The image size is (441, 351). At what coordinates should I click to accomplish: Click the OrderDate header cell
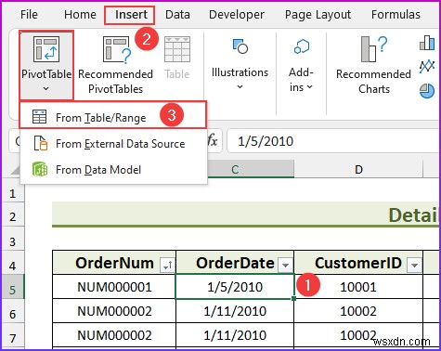click(235, 263)
